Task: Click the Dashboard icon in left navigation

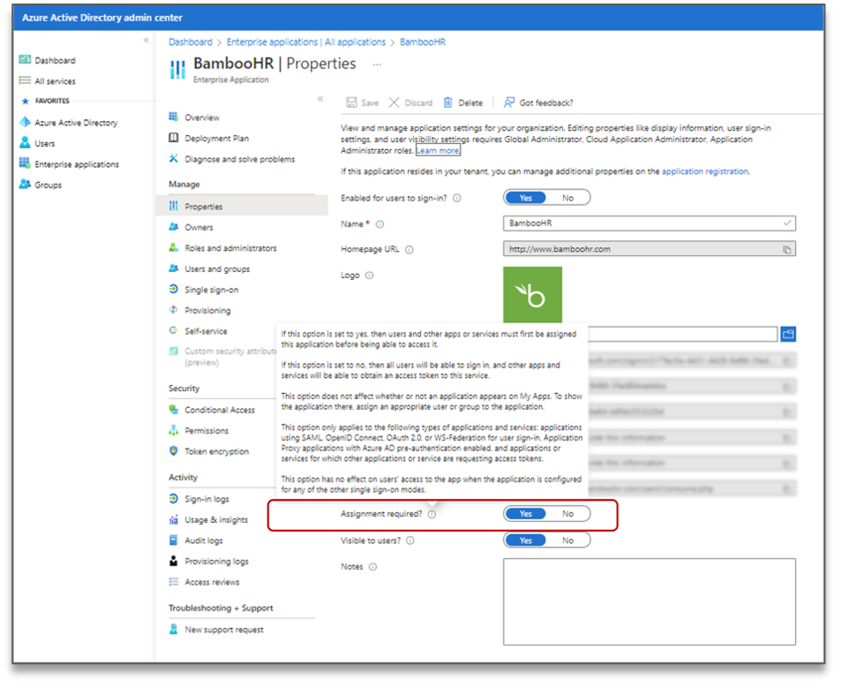Action: 25,59
